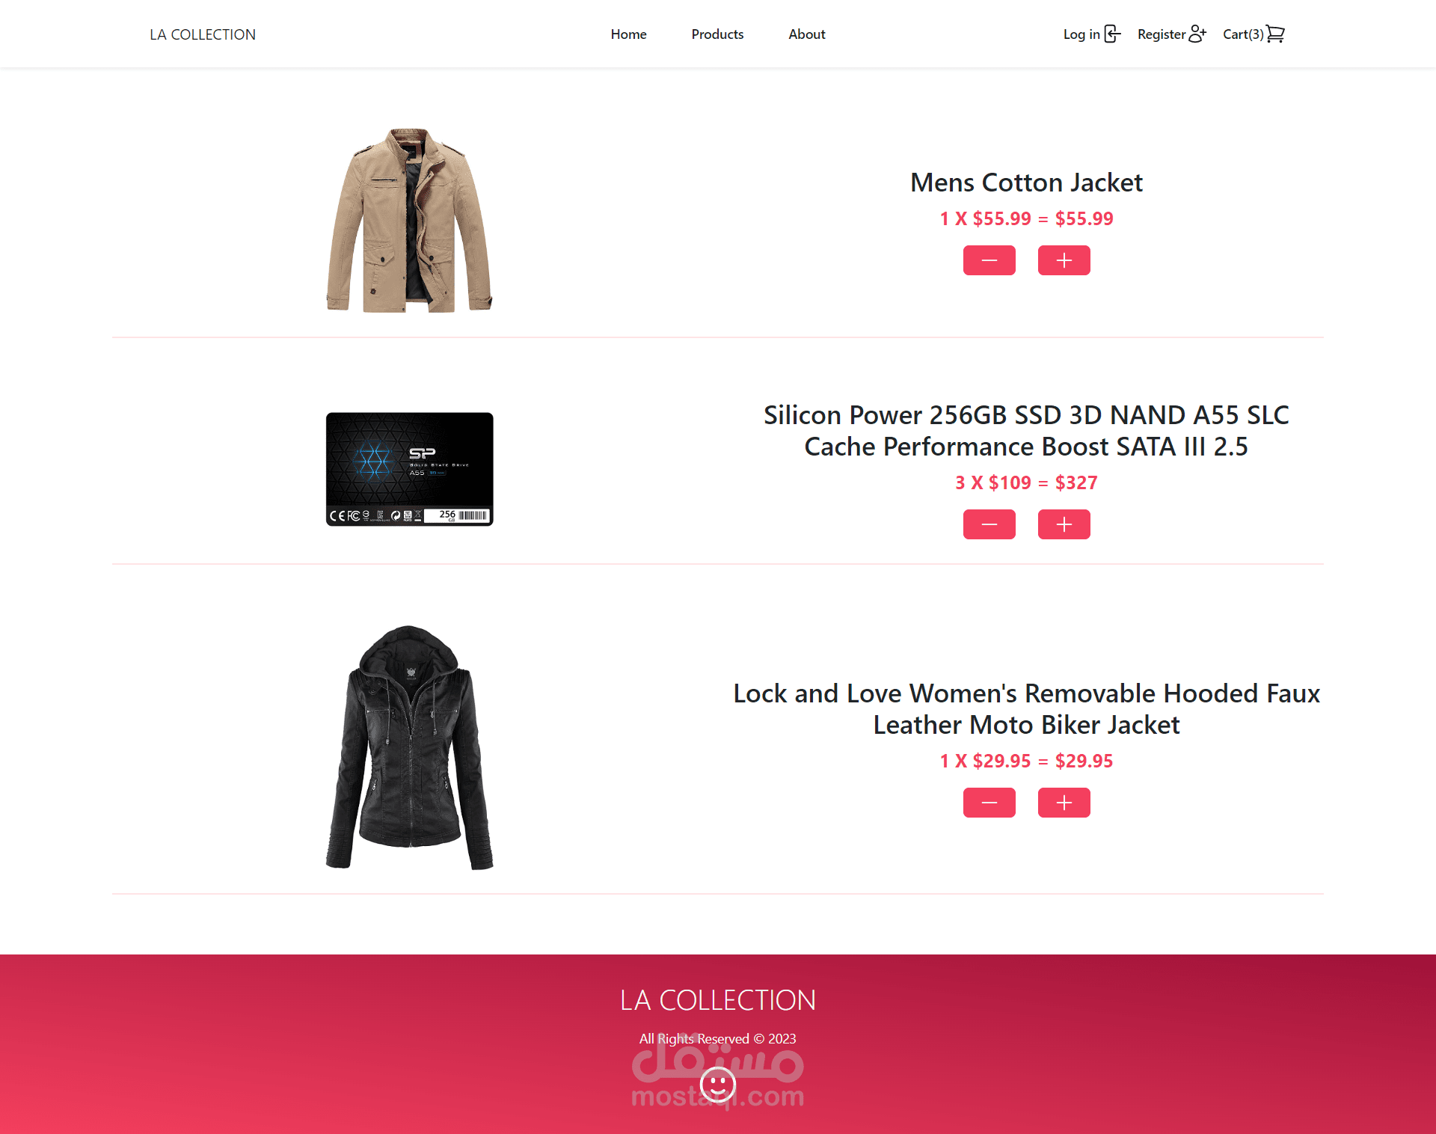
Task: Increase Silicon Power SSD quantity
Action: click(1064, 524)
